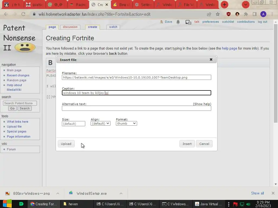Screen dimensions: 278x208
Task: Switch to the discussion tab
Action: point(70,27)
